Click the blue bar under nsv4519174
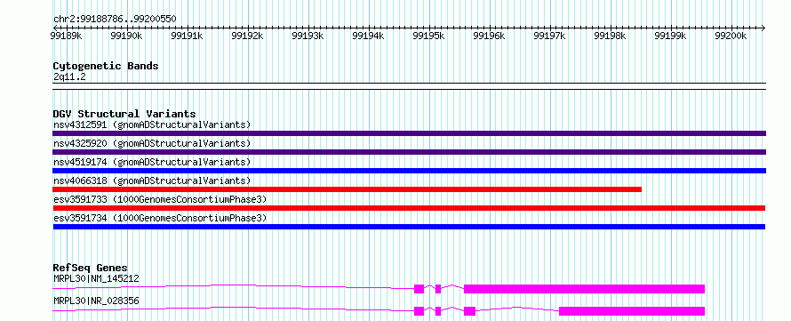 (409, 171)
